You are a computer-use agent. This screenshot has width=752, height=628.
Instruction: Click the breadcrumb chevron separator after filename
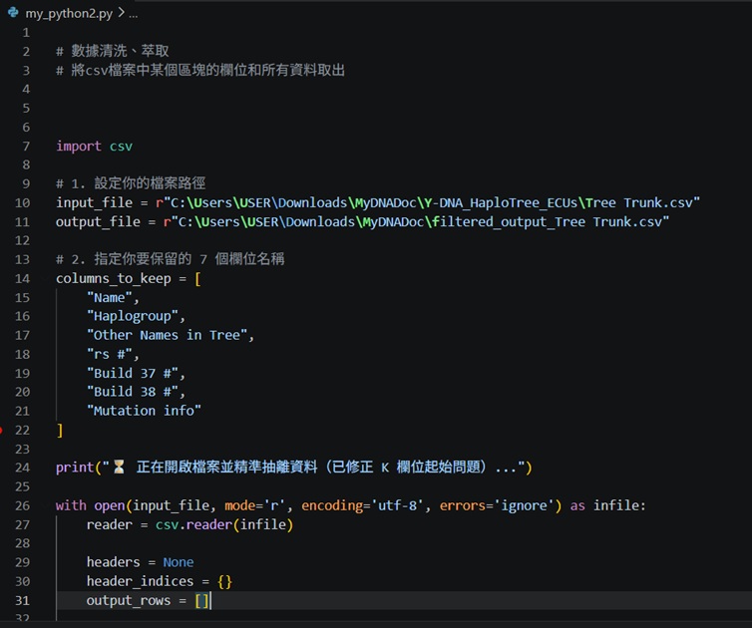point(121,13)
